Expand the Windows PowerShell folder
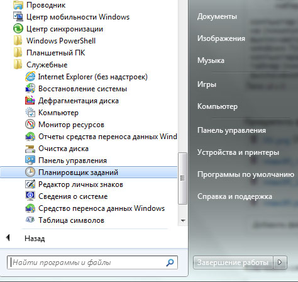This screenshot has height=282, width=298. click(61, 41)
